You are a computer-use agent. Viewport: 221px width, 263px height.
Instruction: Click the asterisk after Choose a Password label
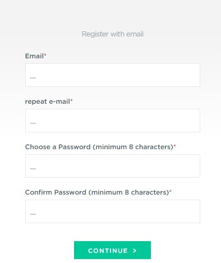point(175,145)
